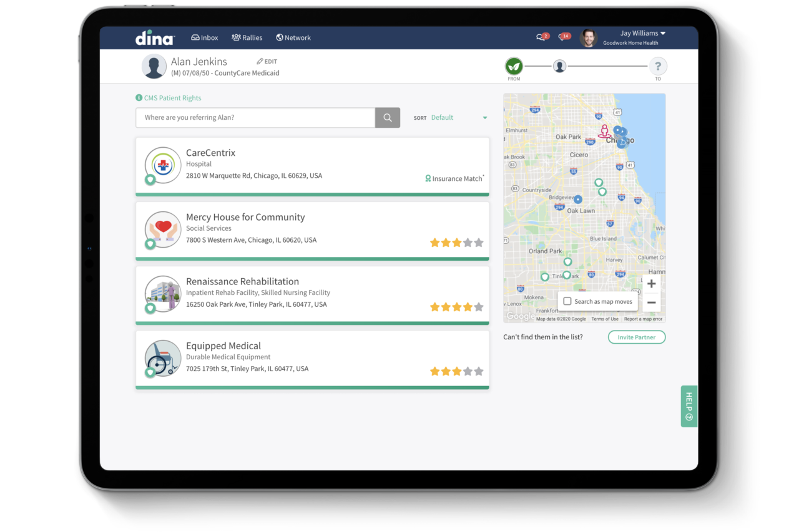Screen dimensions: 799x532
Task: Click the green FROM leaf icon
Action: (x=514, y=65)
